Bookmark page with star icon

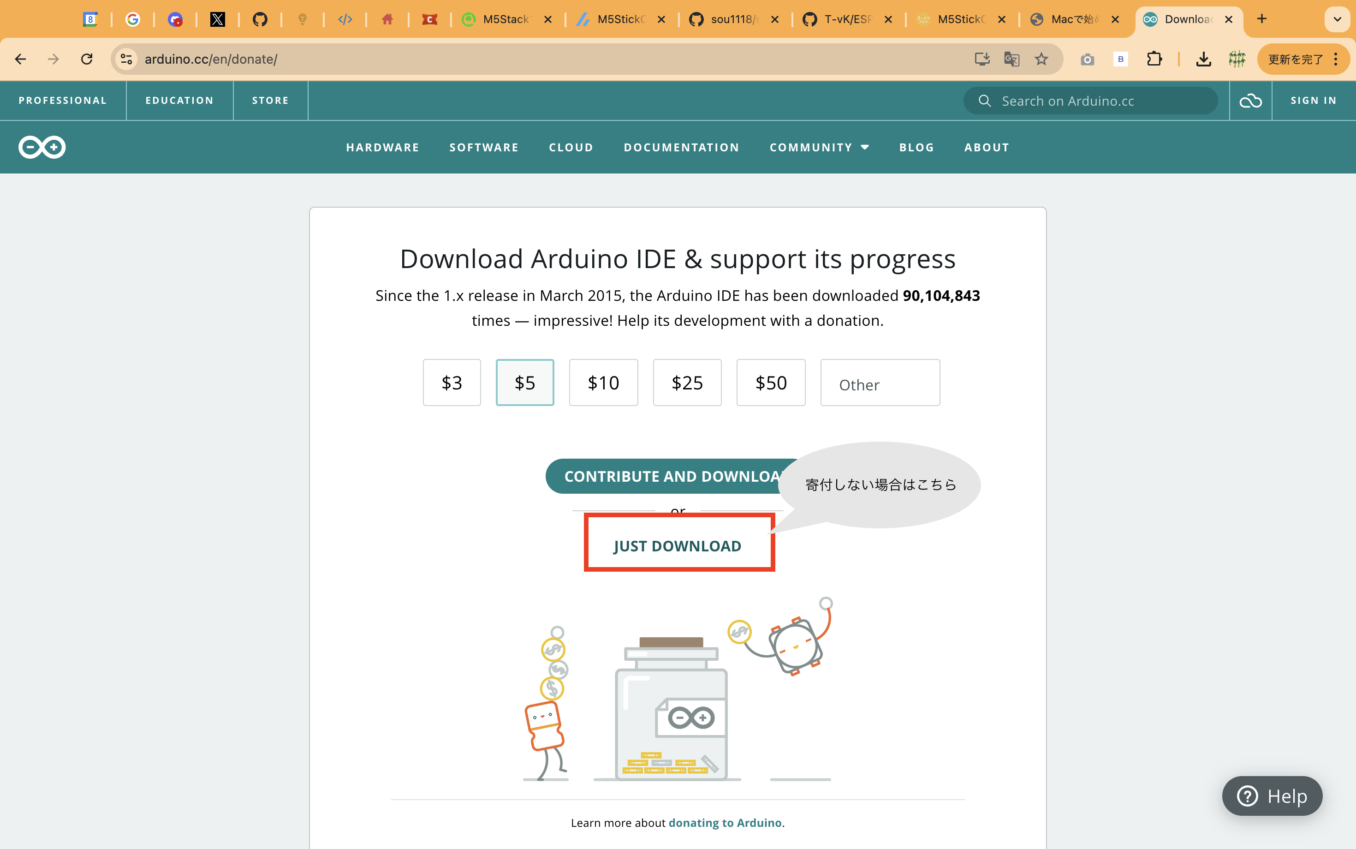click(1041, 59)
